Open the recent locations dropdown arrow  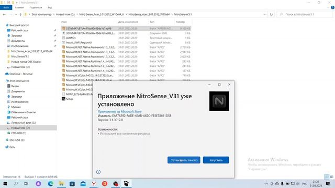coord(16,15)
